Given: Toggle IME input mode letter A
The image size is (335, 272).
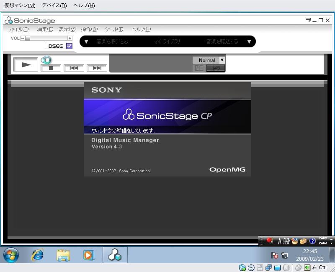Looking at the screenshot, I should [x=280, y=241].
